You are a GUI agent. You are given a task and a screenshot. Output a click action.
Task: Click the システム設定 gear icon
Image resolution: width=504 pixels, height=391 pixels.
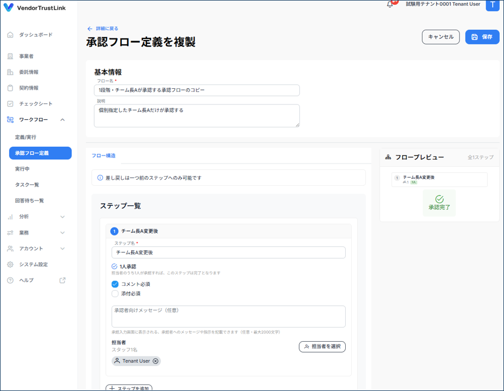[10, 264]
